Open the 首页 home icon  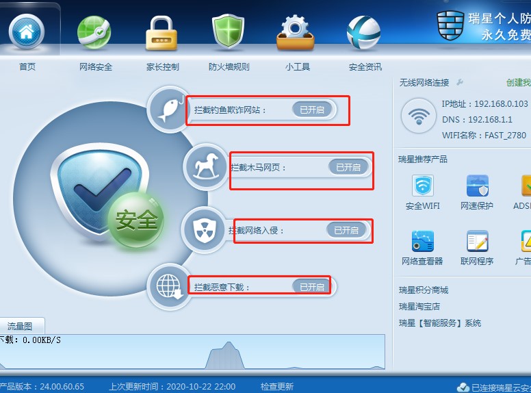pos(27,32)
